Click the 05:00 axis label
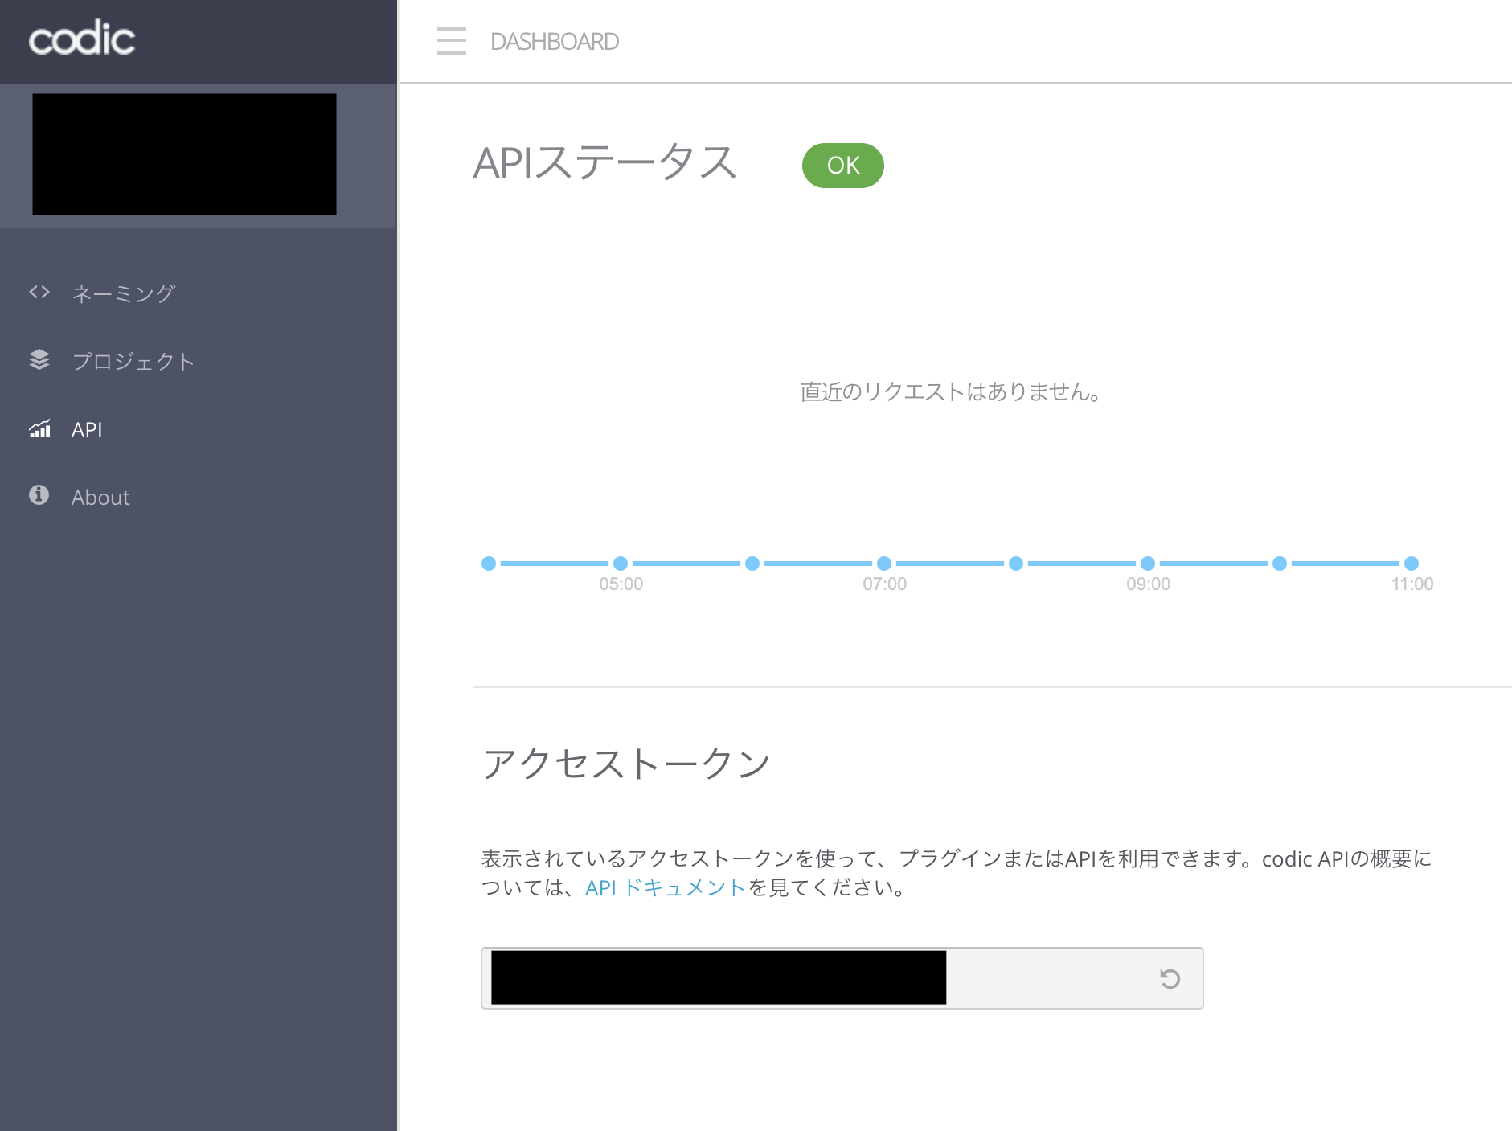This screenshot has width=1512, height=1131. (621, 584)
